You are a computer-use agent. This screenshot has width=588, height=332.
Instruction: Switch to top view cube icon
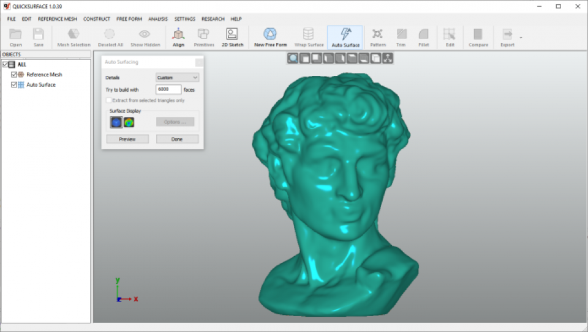352,58
